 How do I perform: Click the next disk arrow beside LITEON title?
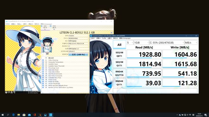click(x=111, y=32)
